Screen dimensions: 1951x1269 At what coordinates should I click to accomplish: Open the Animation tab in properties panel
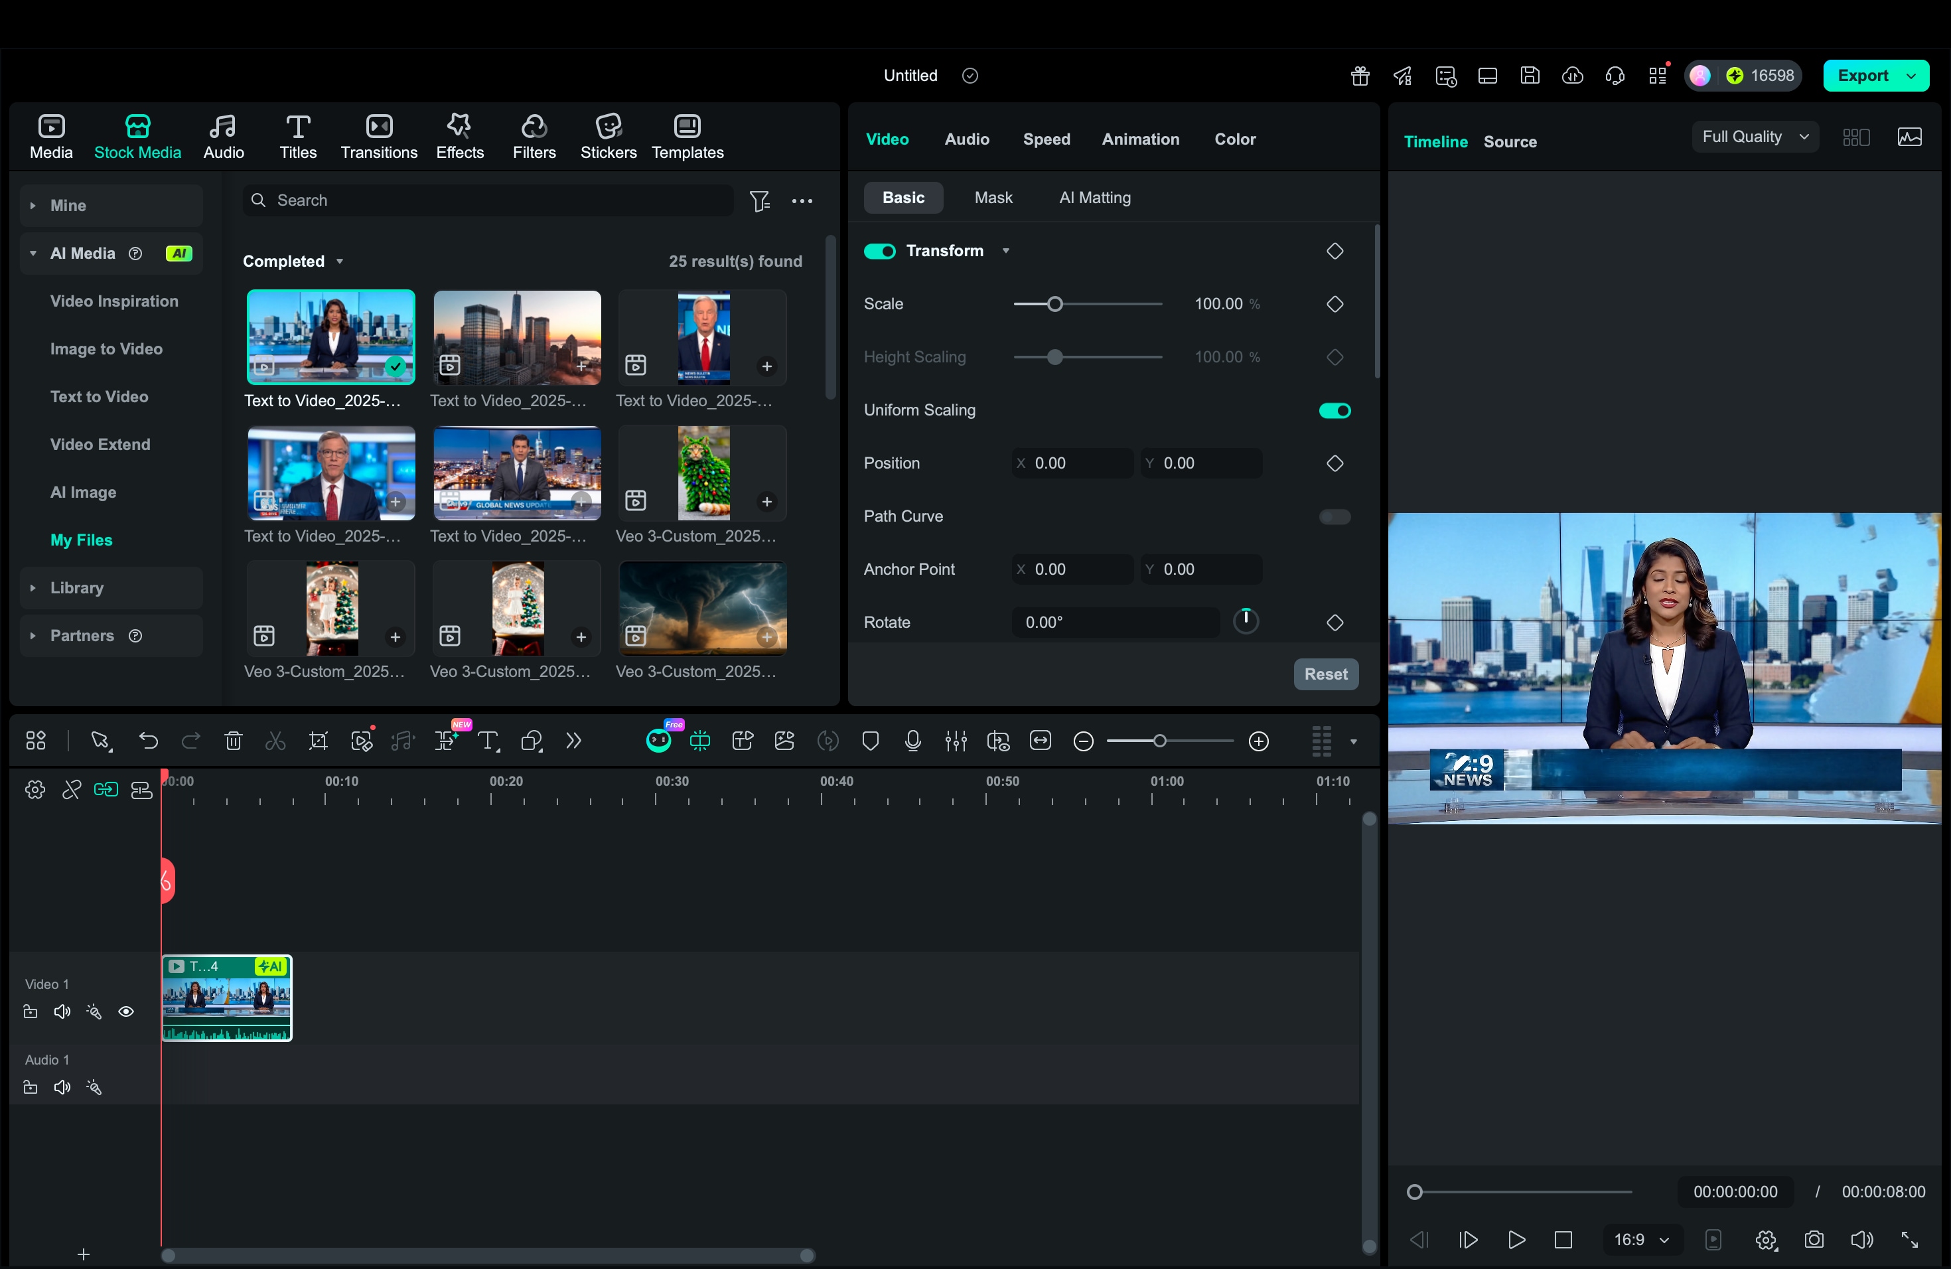tap(1140, 139)
